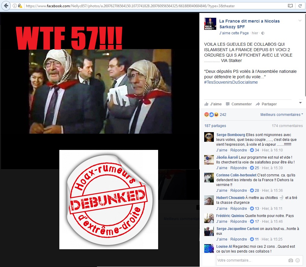Share the post with Partager
Screen dimensions: 306x267
(x=266, y=104)
